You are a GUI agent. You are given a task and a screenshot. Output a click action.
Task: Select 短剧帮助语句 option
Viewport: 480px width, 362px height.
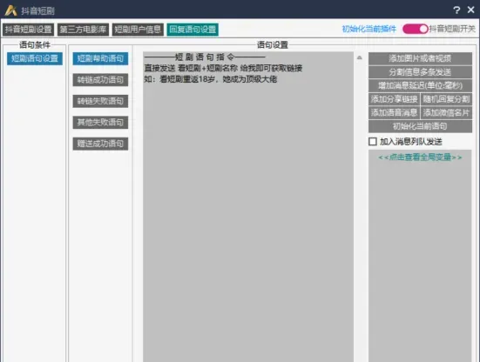pyautogui.click(x=100, y=58)
